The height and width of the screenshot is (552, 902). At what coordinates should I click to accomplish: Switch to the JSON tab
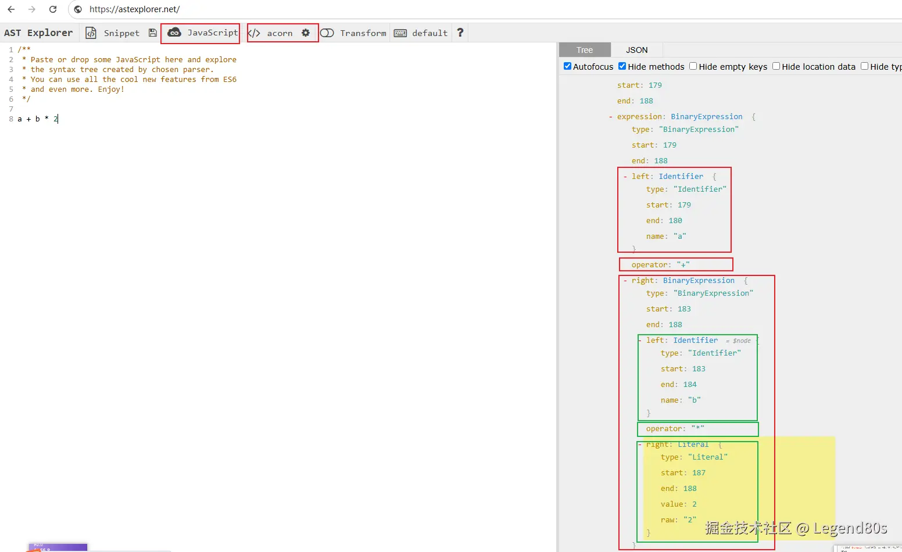[x=636, y=50]
